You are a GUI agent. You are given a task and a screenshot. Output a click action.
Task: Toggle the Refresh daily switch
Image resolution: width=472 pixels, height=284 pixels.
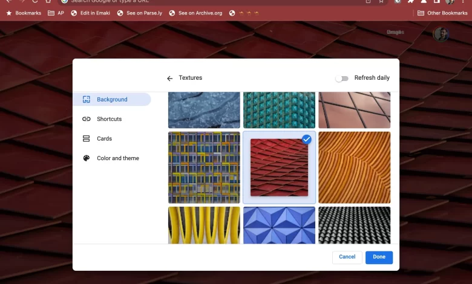(343, 78)
